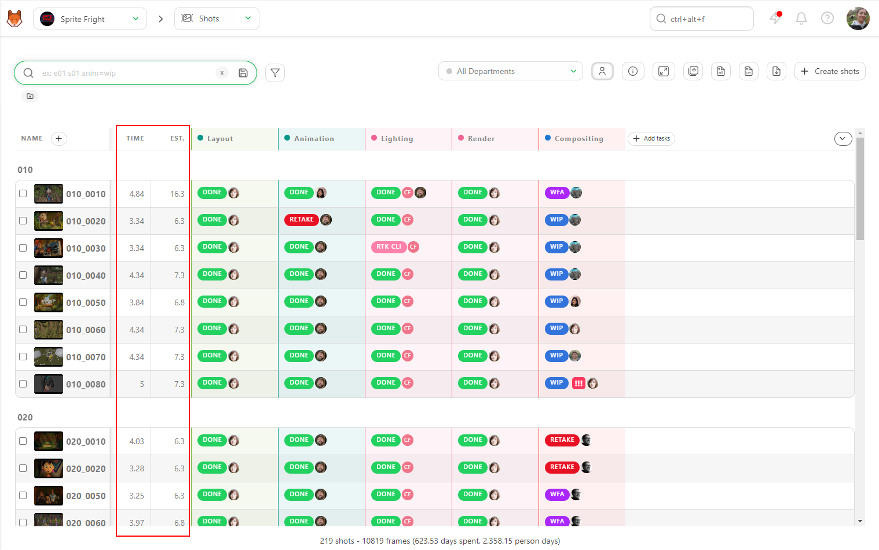Open the notifications bell

click(801, 19)
